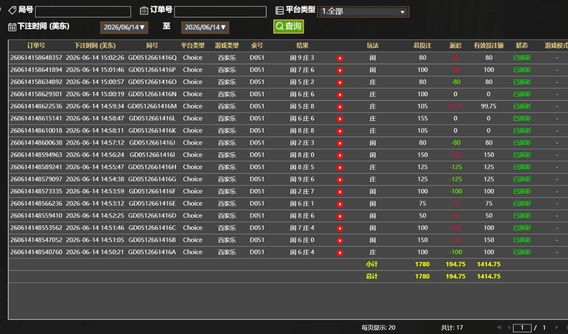
Task: Click the 总投注 column header
Action: click(x=422, y=46)
